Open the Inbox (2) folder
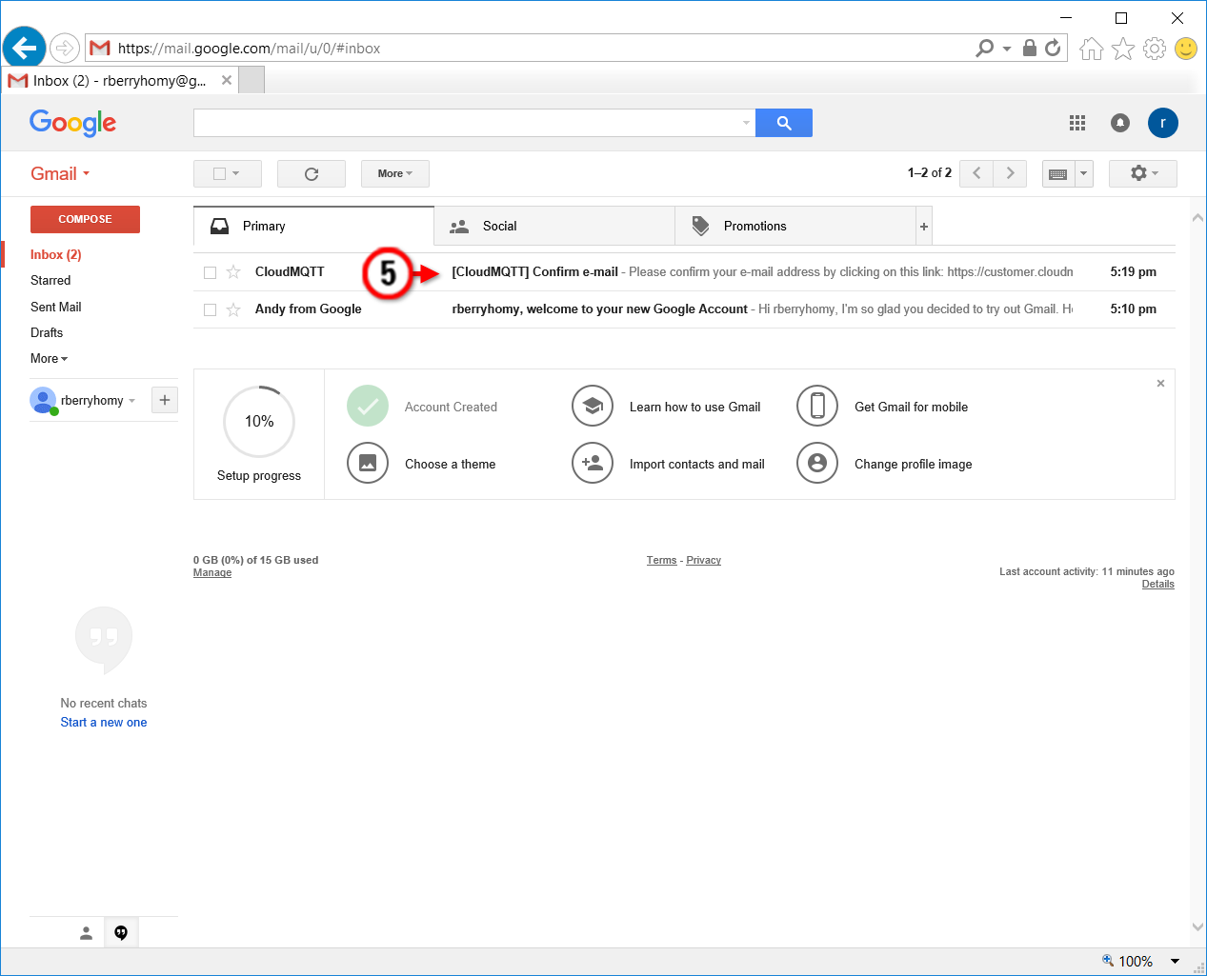1207x976 pixels. pyautogui.click(x=56, y=254)
